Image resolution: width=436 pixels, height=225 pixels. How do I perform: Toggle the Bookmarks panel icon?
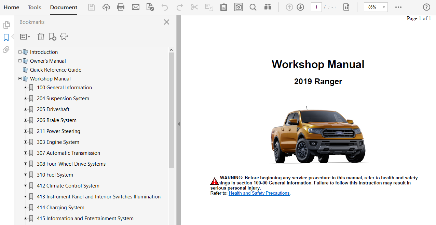coord(6,37)
